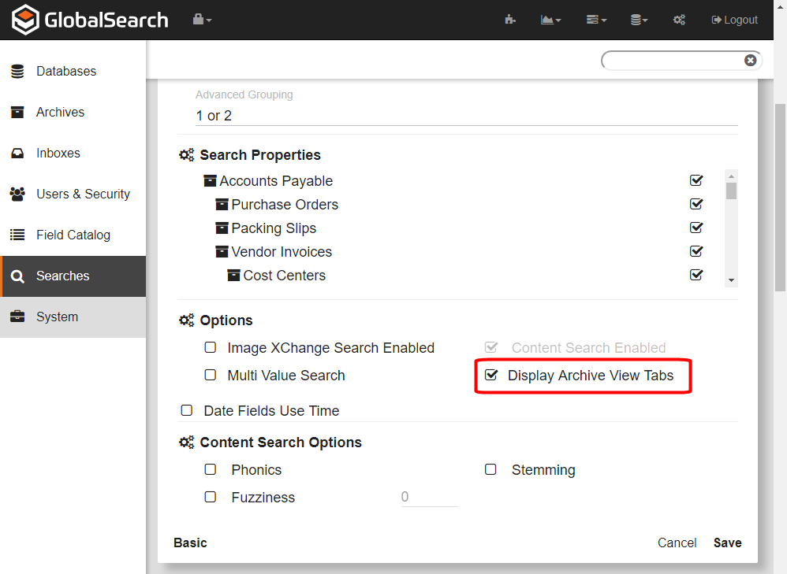Click the puzzle piece extensions icon
The image size is (787, 574).
[510, 20]
